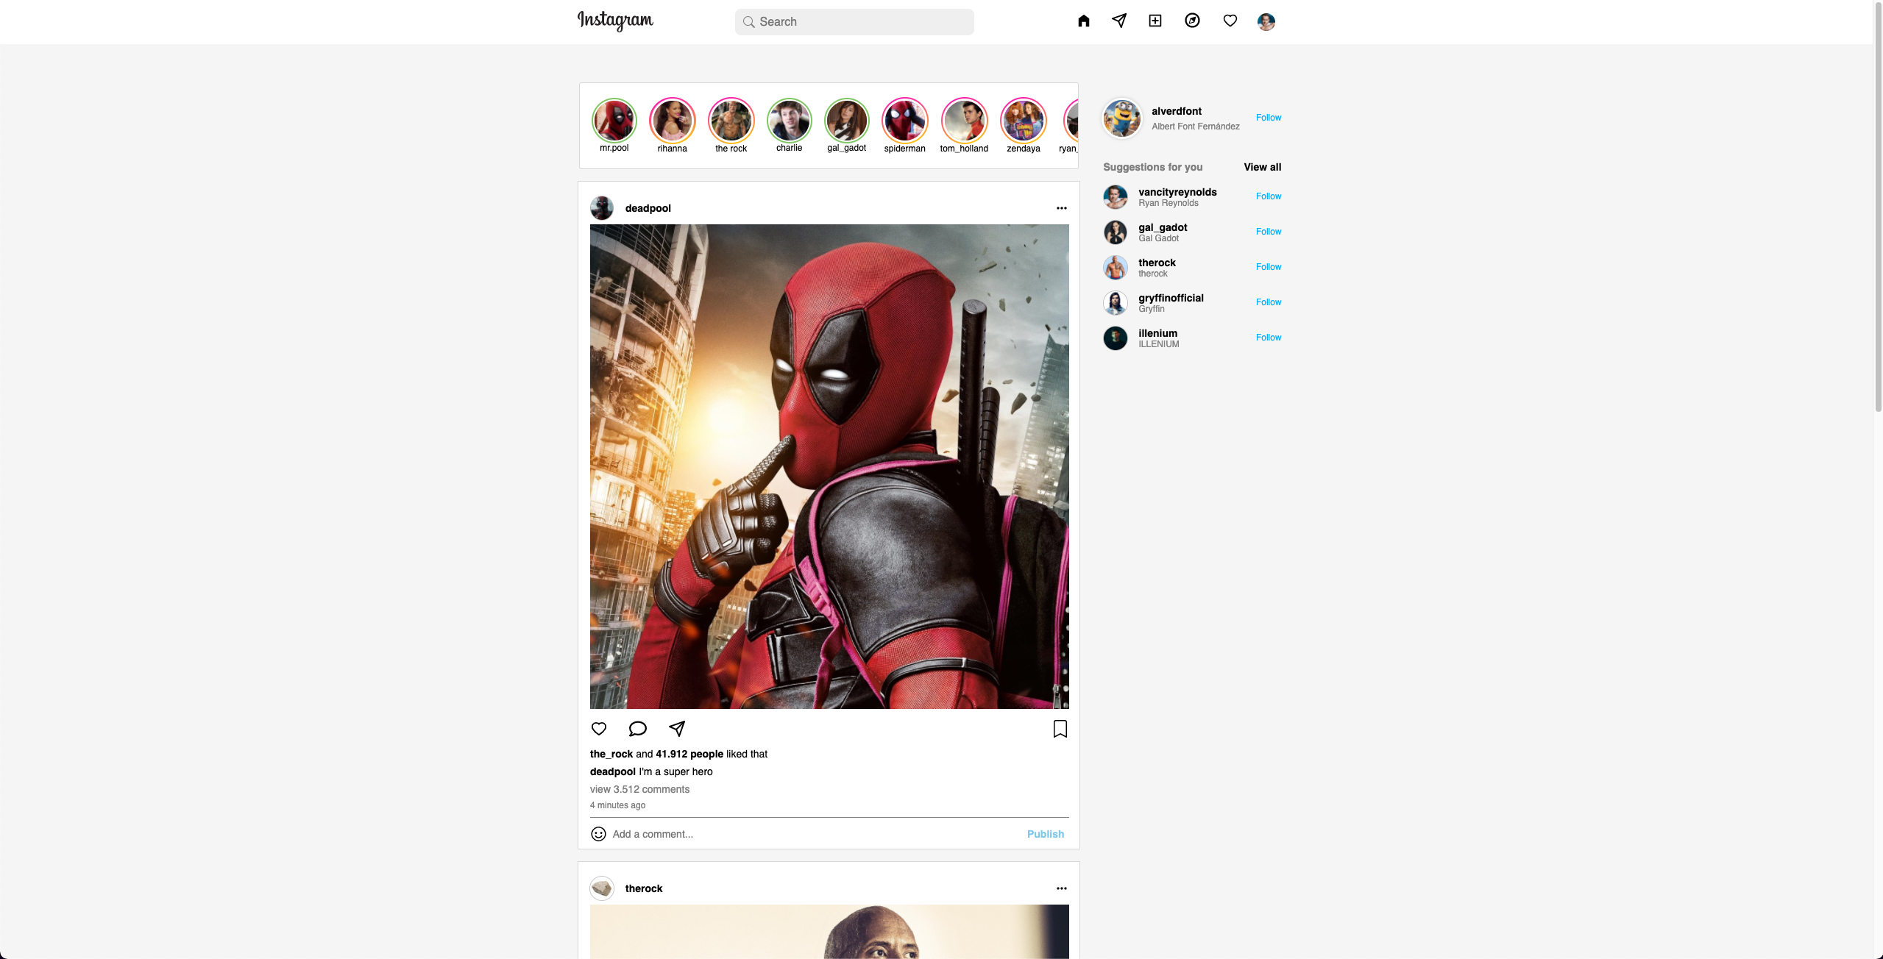Click 4 minutes ago timestamp

click(x=617, y=805)
